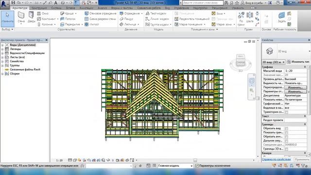Expand the Виды (Дисциплина) tree node
Screen dimensions: 311x175
coord(2,45)
